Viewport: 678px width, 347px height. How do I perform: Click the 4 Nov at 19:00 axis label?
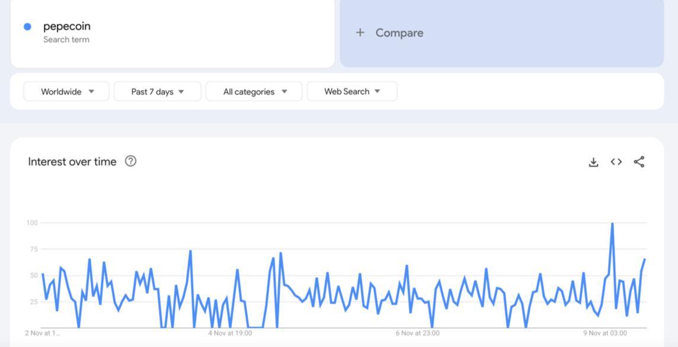230,333
